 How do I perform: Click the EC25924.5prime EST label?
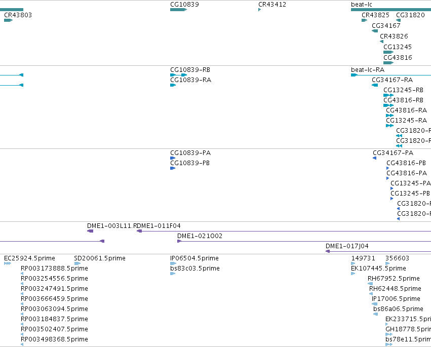pyautogui.click(x=29, y=258)
